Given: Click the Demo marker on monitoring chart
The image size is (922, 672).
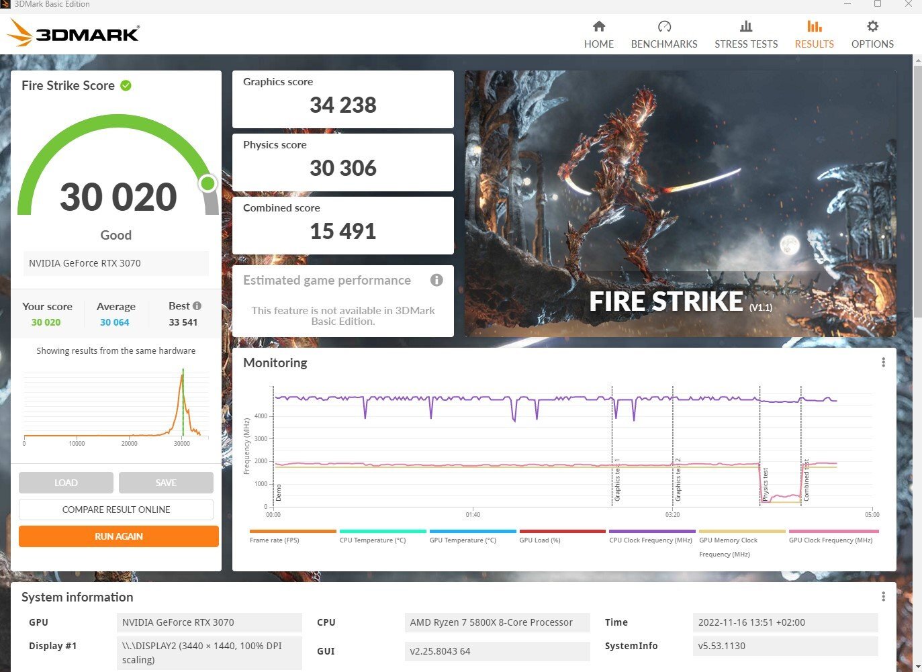Looking at the screenshot, I should (x=279, y=493).
